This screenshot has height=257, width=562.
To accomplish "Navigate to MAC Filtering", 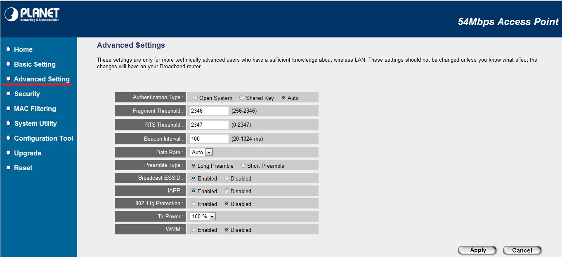I will [35, 109].
